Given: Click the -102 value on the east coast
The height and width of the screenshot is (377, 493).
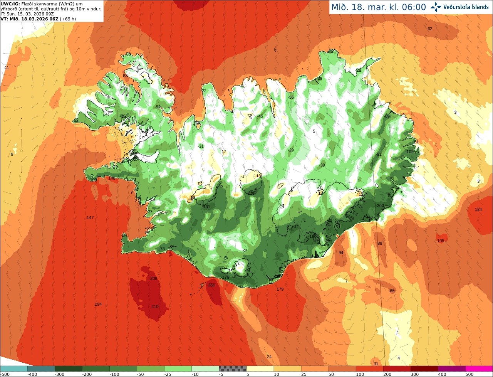Looking at the screenshot, I should coord(409,151).
